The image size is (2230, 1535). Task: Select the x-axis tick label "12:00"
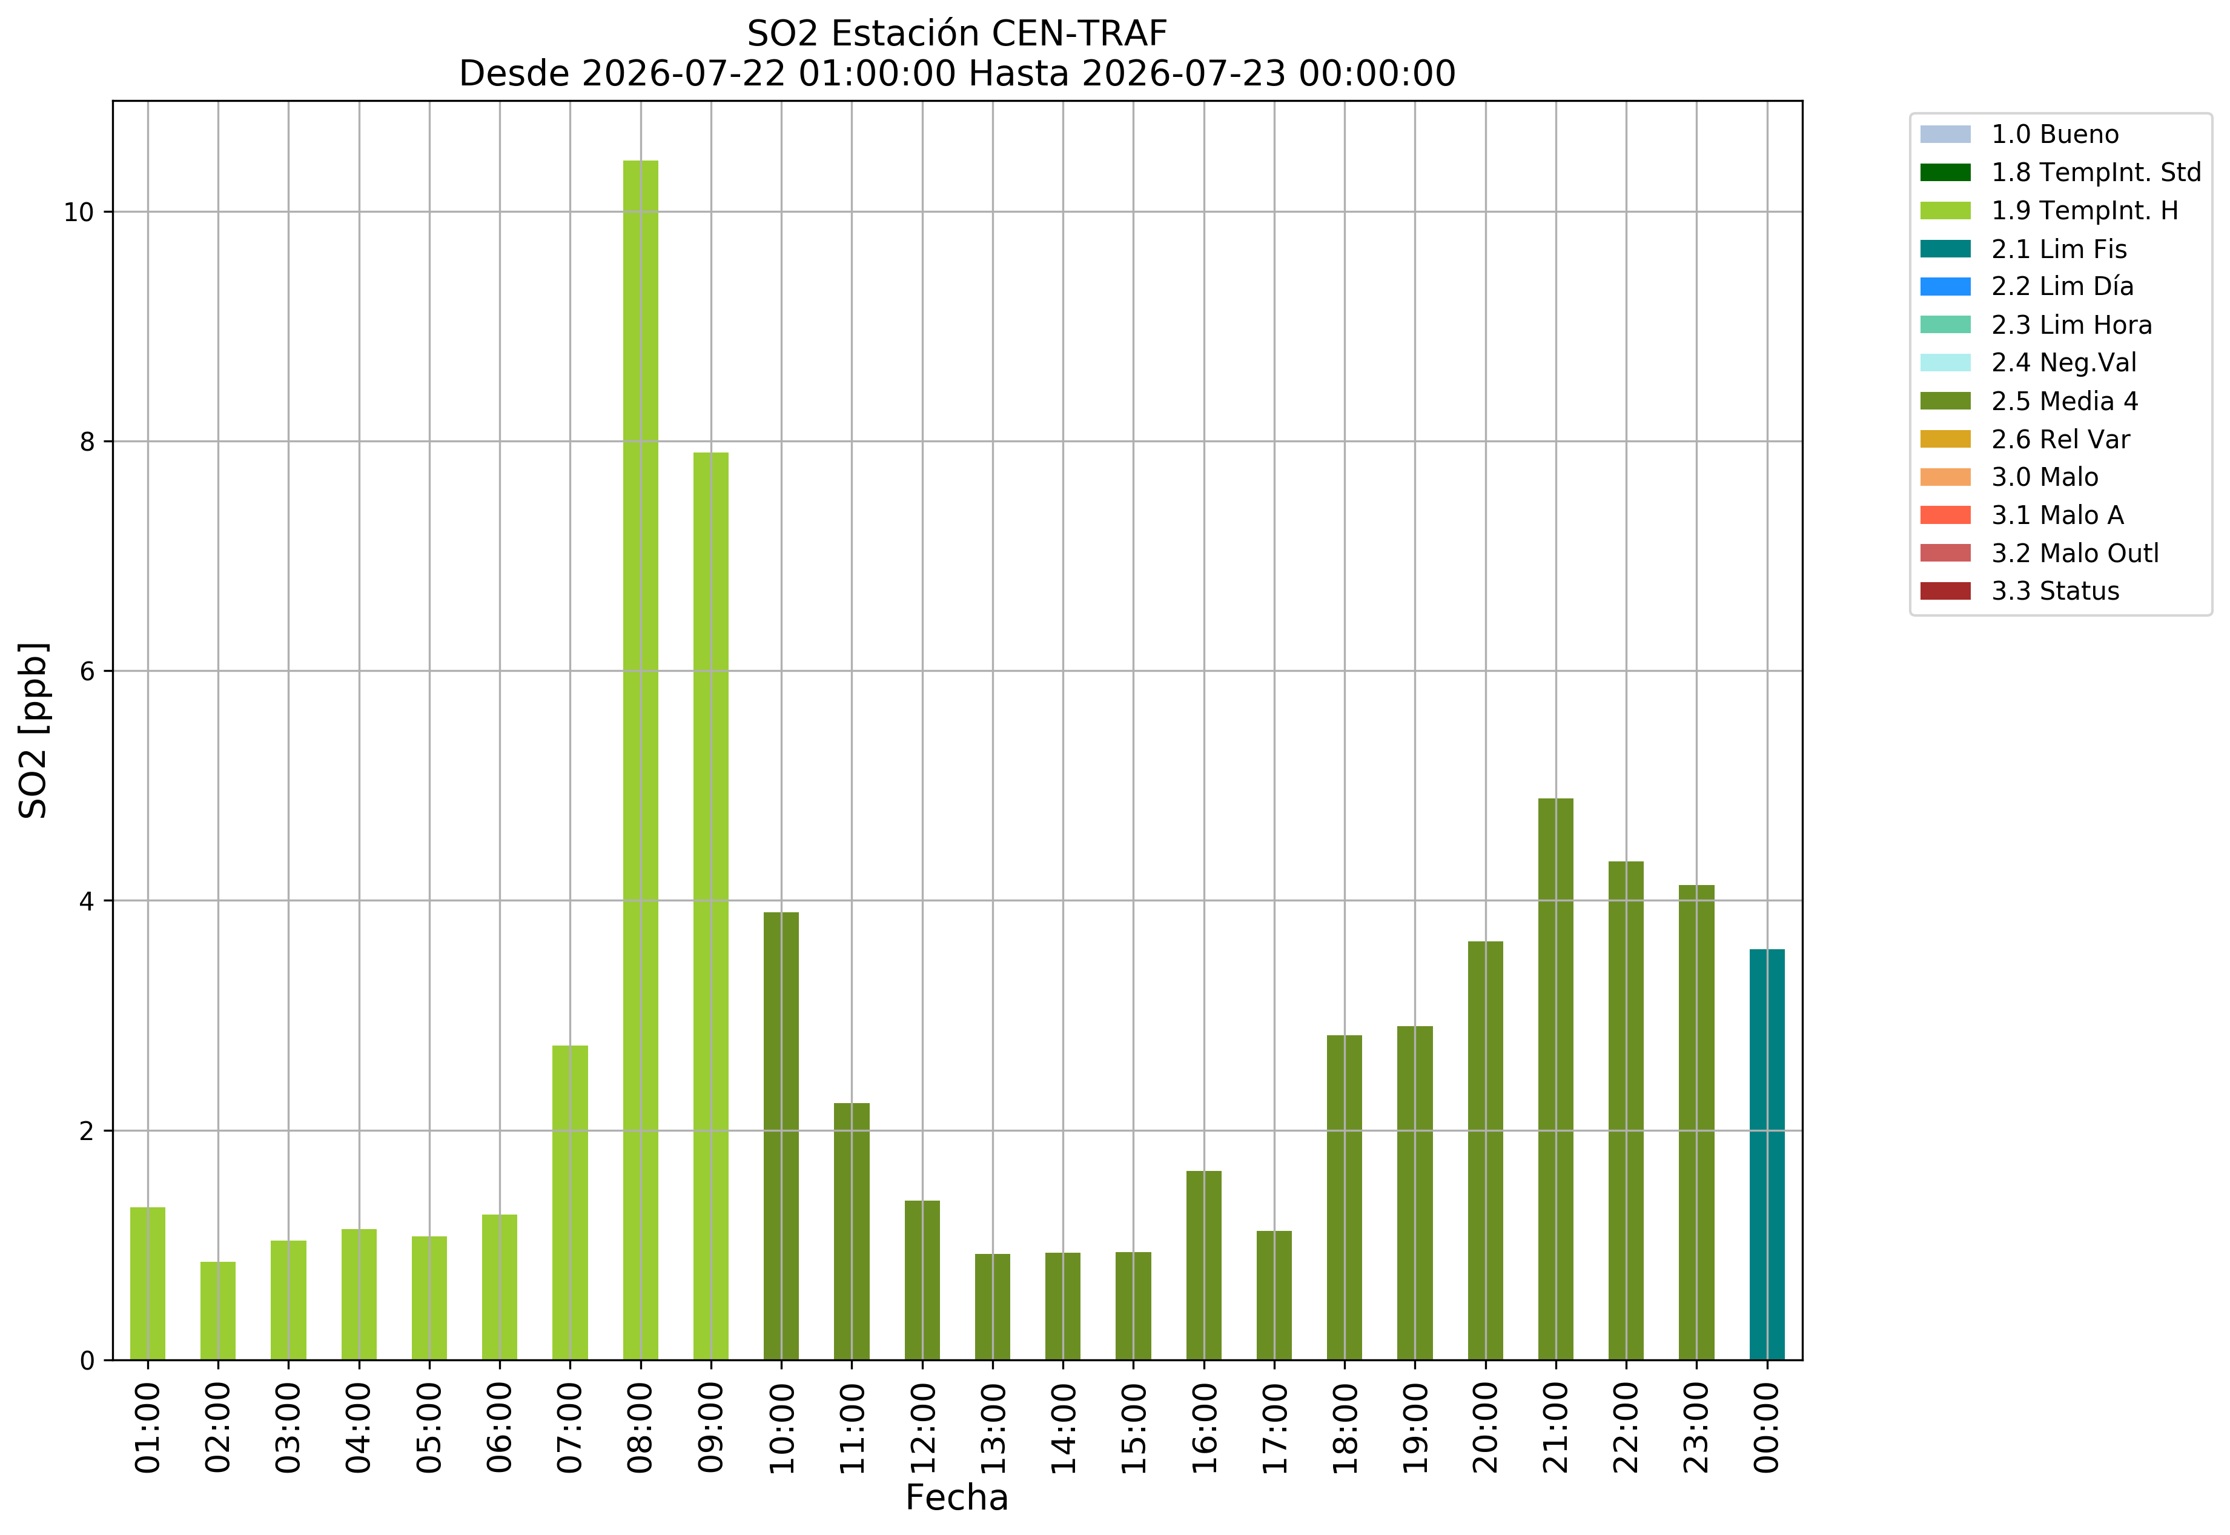[x=922, y=1427]
